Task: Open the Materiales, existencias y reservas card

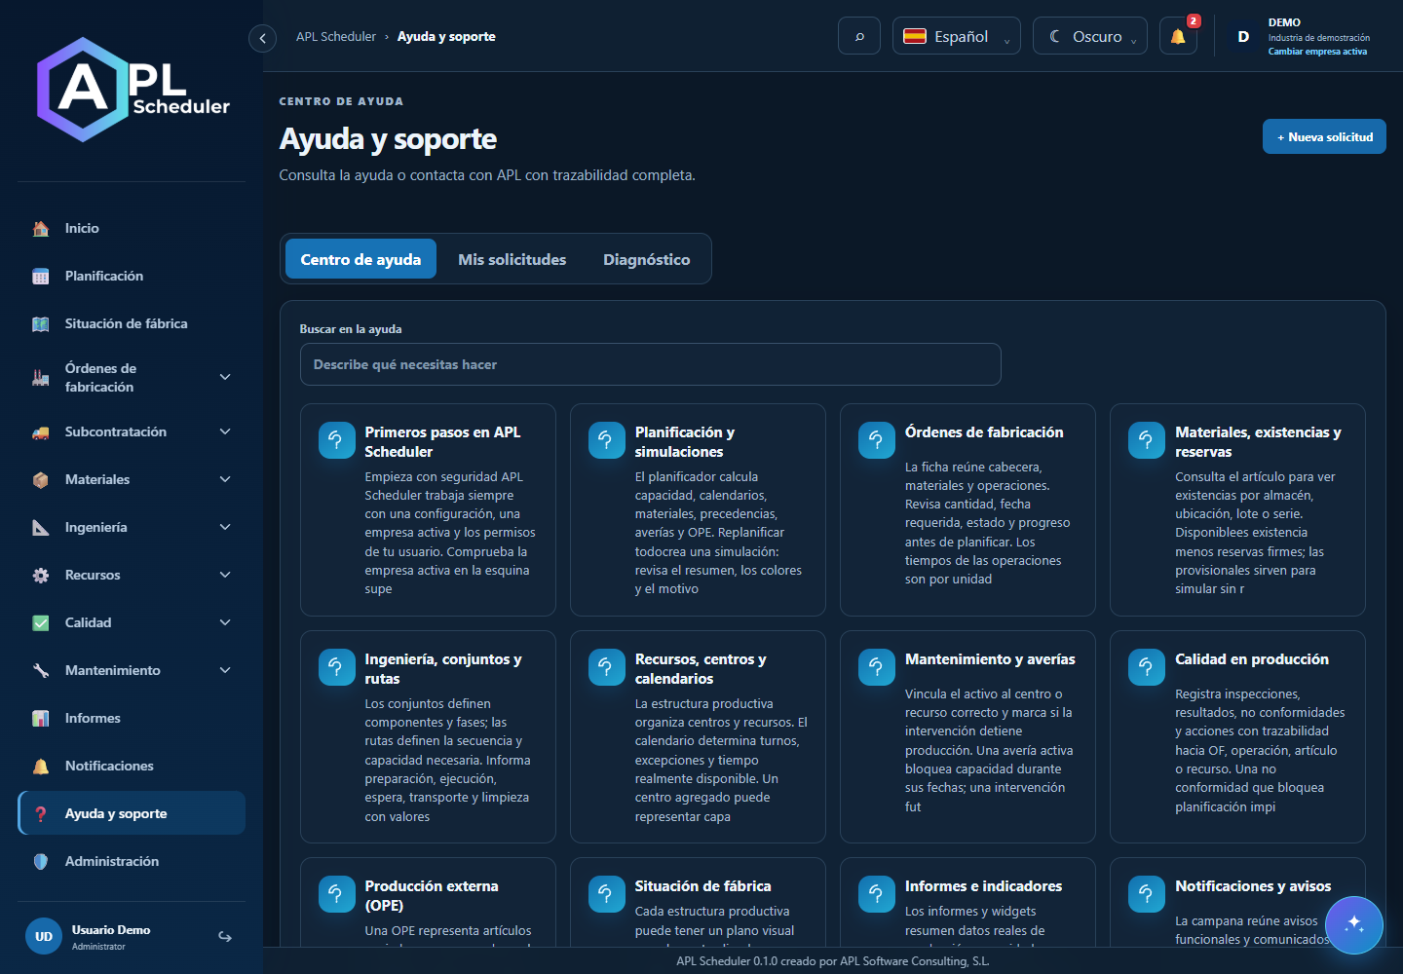Action: point(1237,509)
